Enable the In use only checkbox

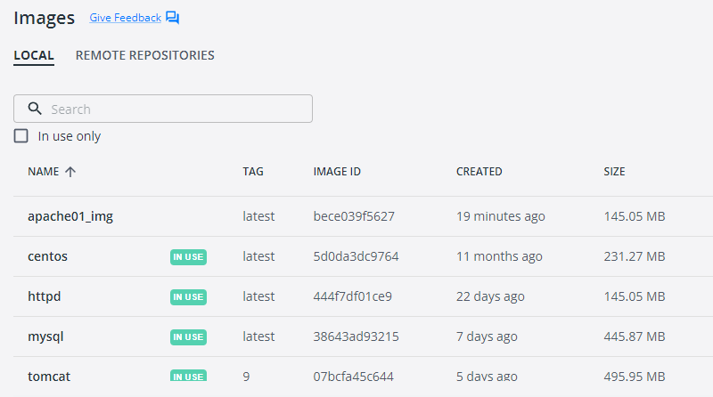tap(20, 136)
